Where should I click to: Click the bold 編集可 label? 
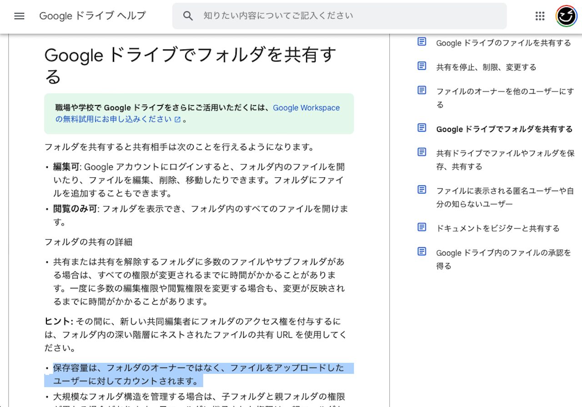(66, 166)
